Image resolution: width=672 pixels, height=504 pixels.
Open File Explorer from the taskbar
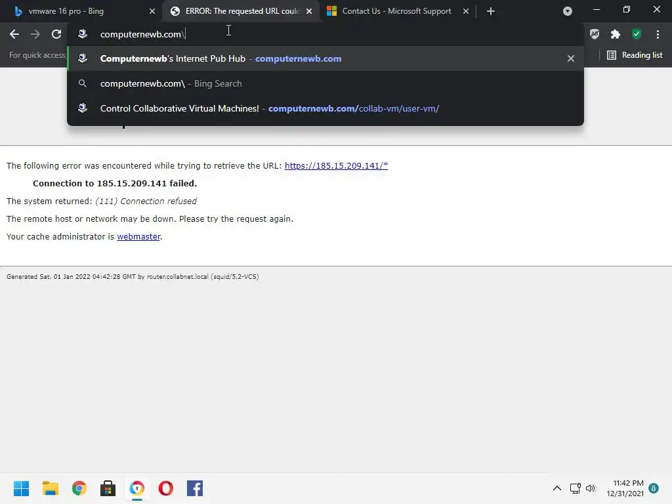[x=50, y=488]
